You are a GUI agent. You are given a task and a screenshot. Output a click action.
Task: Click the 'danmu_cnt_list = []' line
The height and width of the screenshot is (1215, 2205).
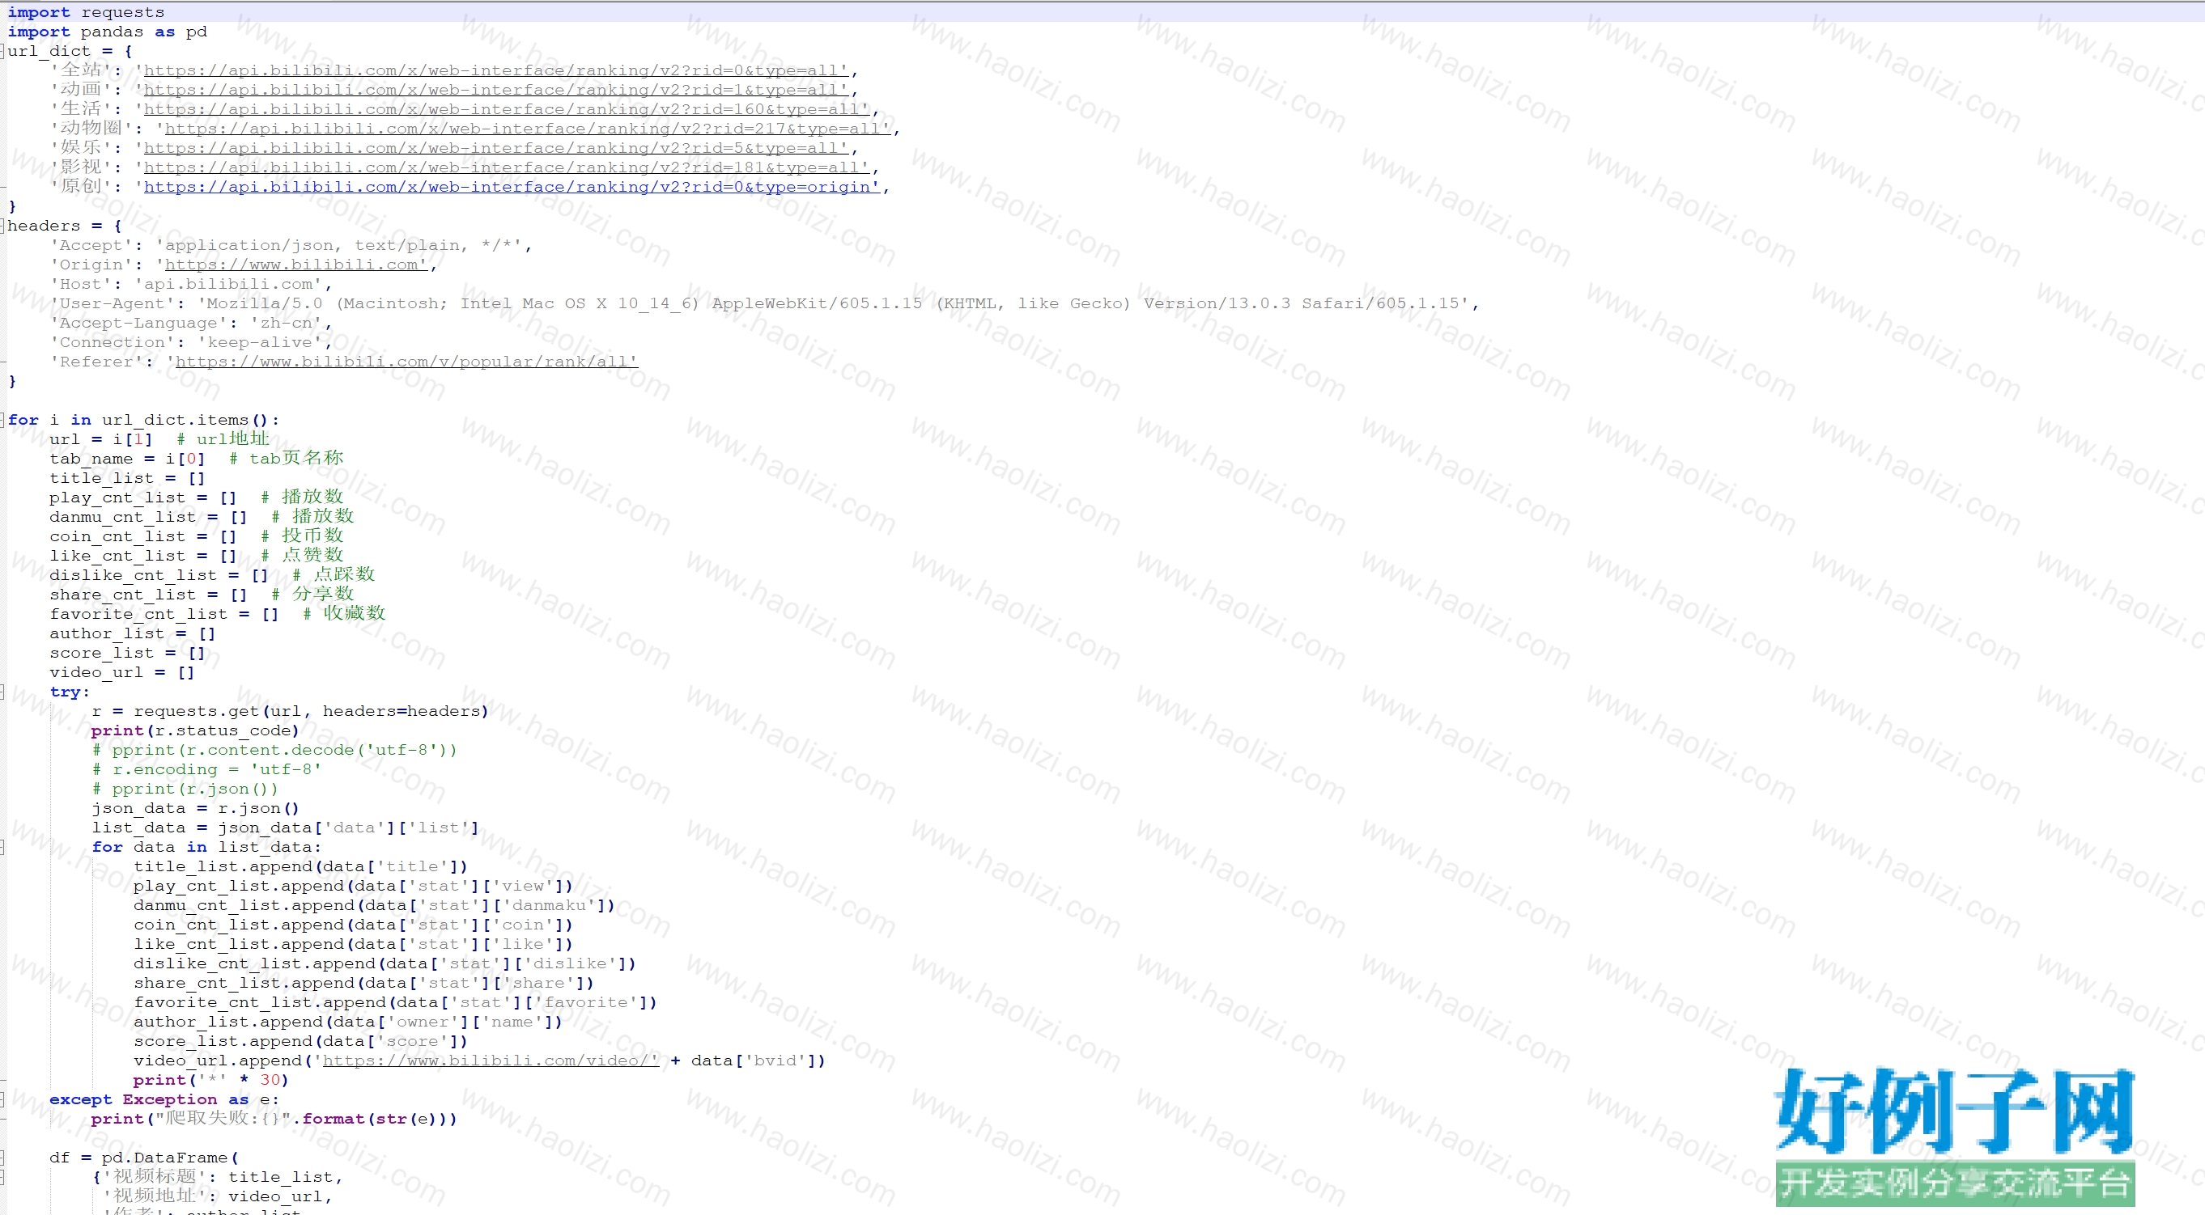(148, 517)
